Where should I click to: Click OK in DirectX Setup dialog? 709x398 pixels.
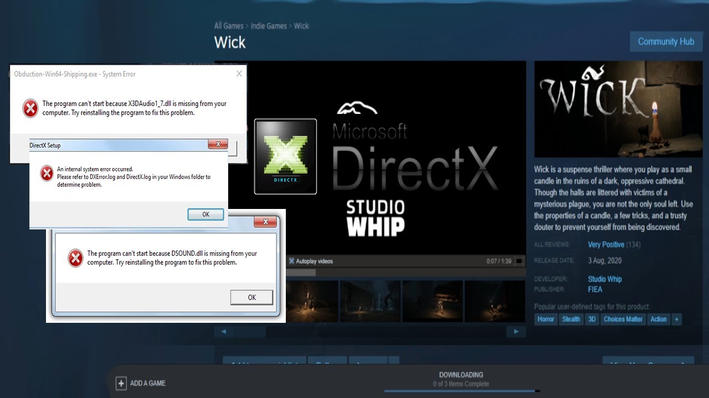pos(205,214)
